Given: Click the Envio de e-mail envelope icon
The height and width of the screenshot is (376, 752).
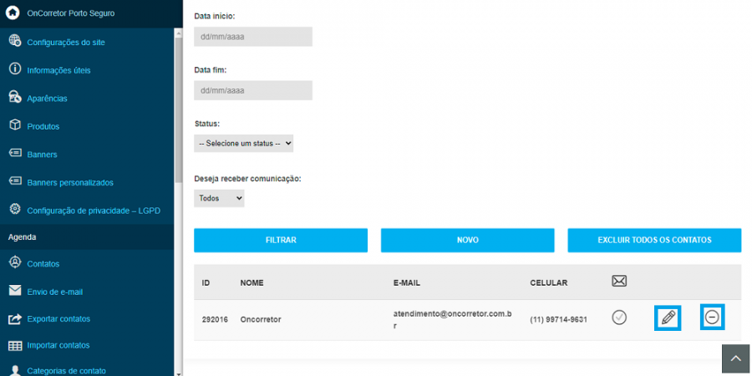Looking at the screenshot, I should [15, 292].
